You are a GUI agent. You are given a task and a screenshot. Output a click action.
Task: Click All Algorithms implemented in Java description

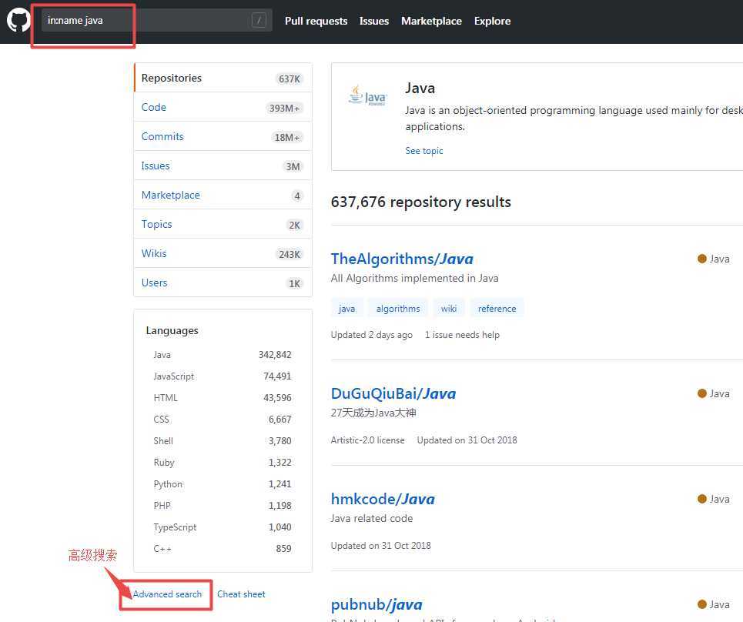[415, 278]
